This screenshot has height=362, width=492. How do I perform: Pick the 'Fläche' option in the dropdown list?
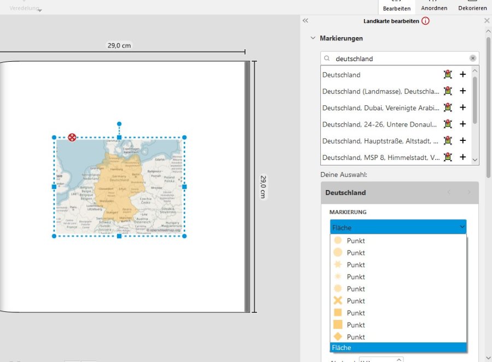pyautogui.click(x=398, y=348)
